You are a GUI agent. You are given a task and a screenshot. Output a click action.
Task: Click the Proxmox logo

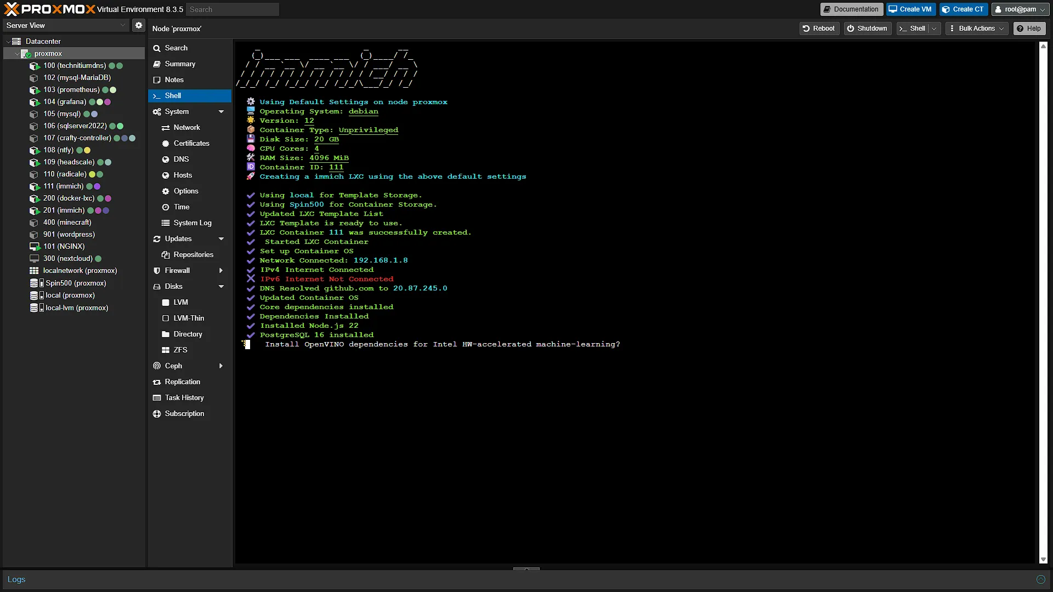[49, 9]
